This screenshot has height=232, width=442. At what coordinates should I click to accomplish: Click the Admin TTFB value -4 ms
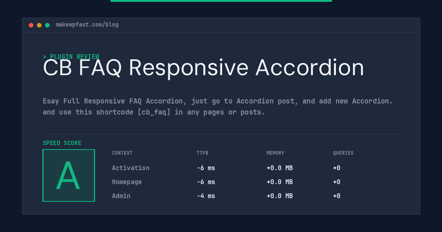206,196
